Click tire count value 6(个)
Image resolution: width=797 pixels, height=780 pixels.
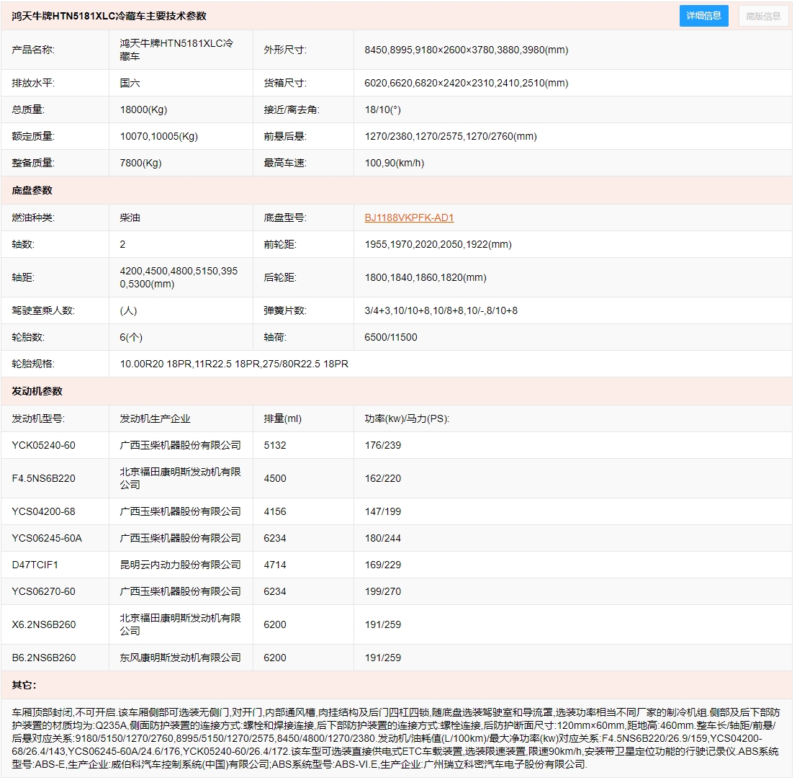tap(132, 338)
